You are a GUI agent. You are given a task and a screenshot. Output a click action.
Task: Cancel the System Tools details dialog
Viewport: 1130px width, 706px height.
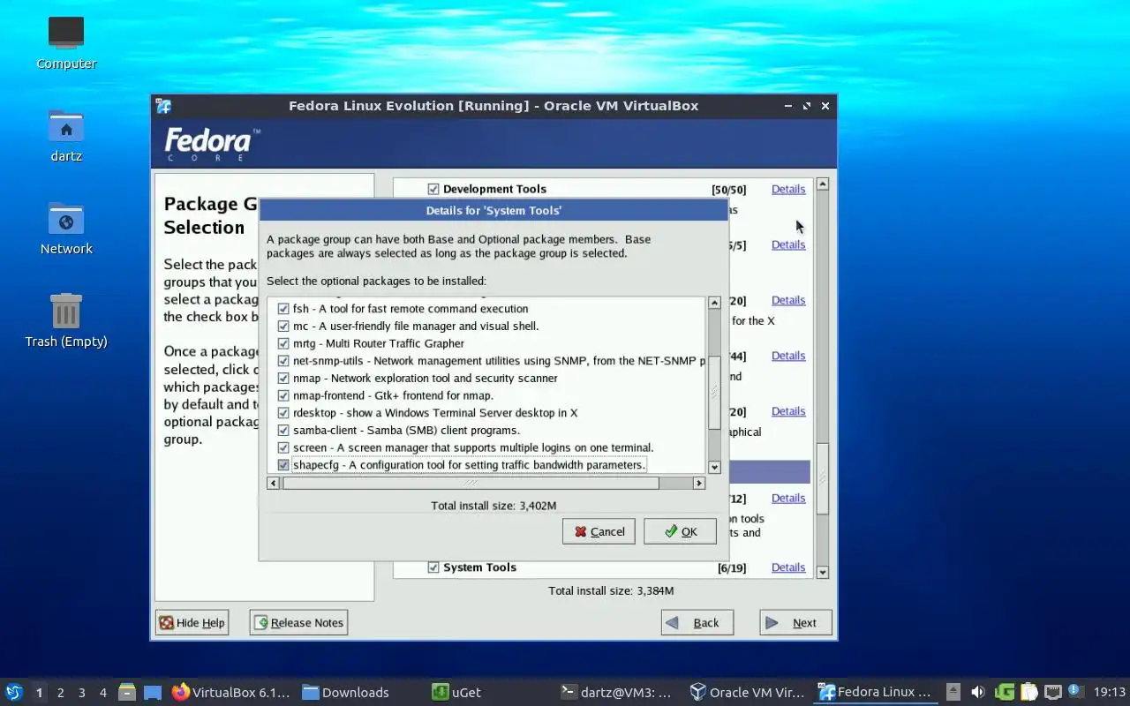click(x=599, y=531)
